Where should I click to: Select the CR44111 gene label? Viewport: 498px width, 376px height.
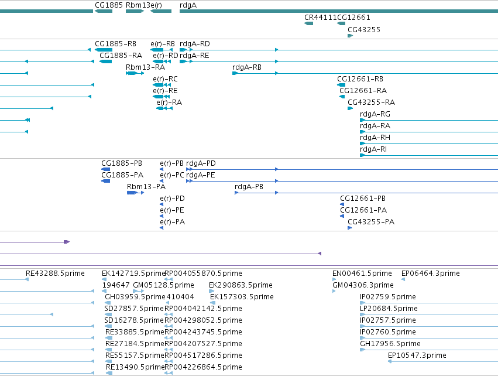(321, 18)
